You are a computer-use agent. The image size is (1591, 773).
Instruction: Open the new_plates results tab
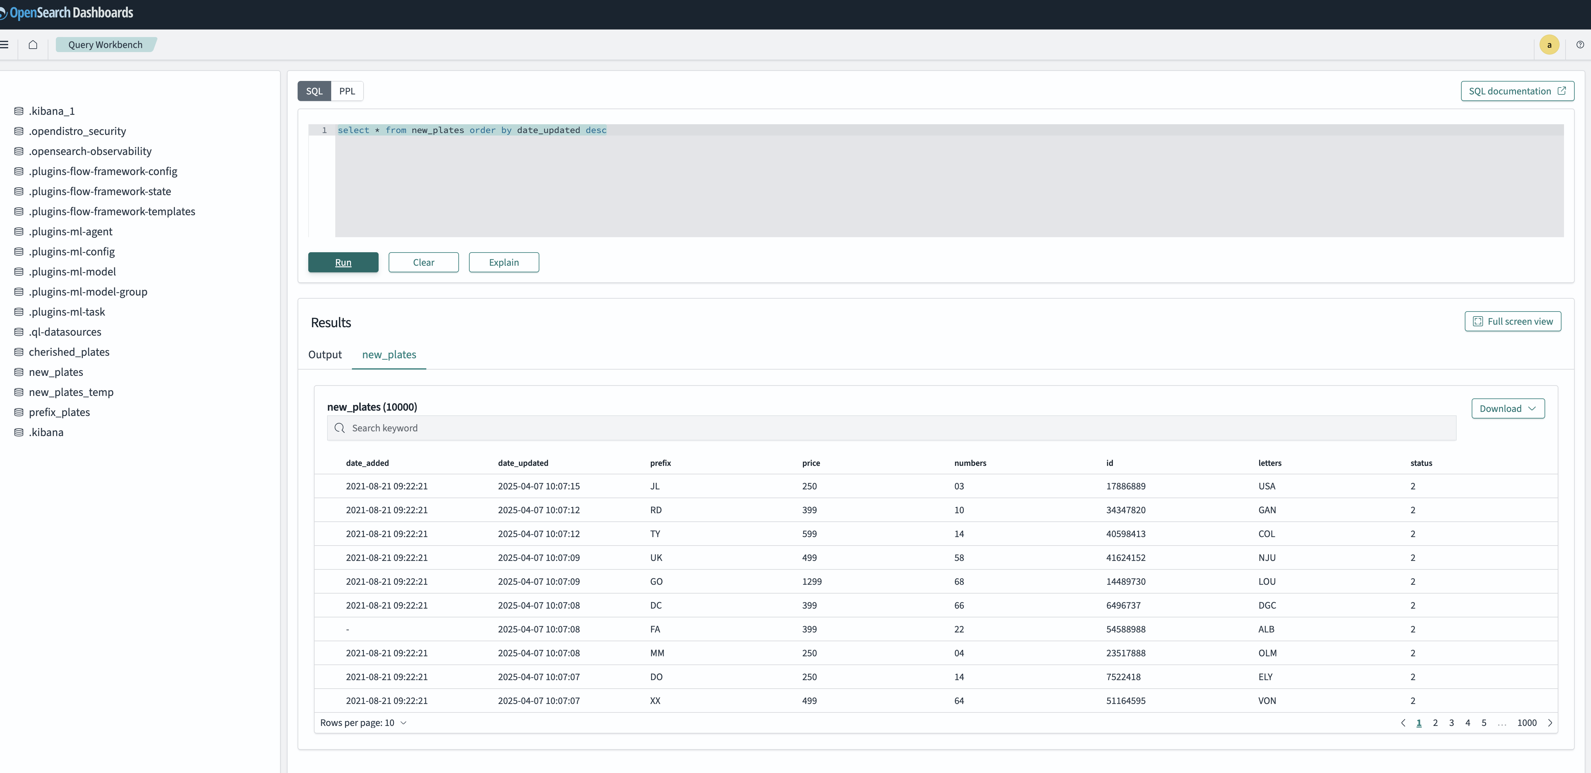389,355
